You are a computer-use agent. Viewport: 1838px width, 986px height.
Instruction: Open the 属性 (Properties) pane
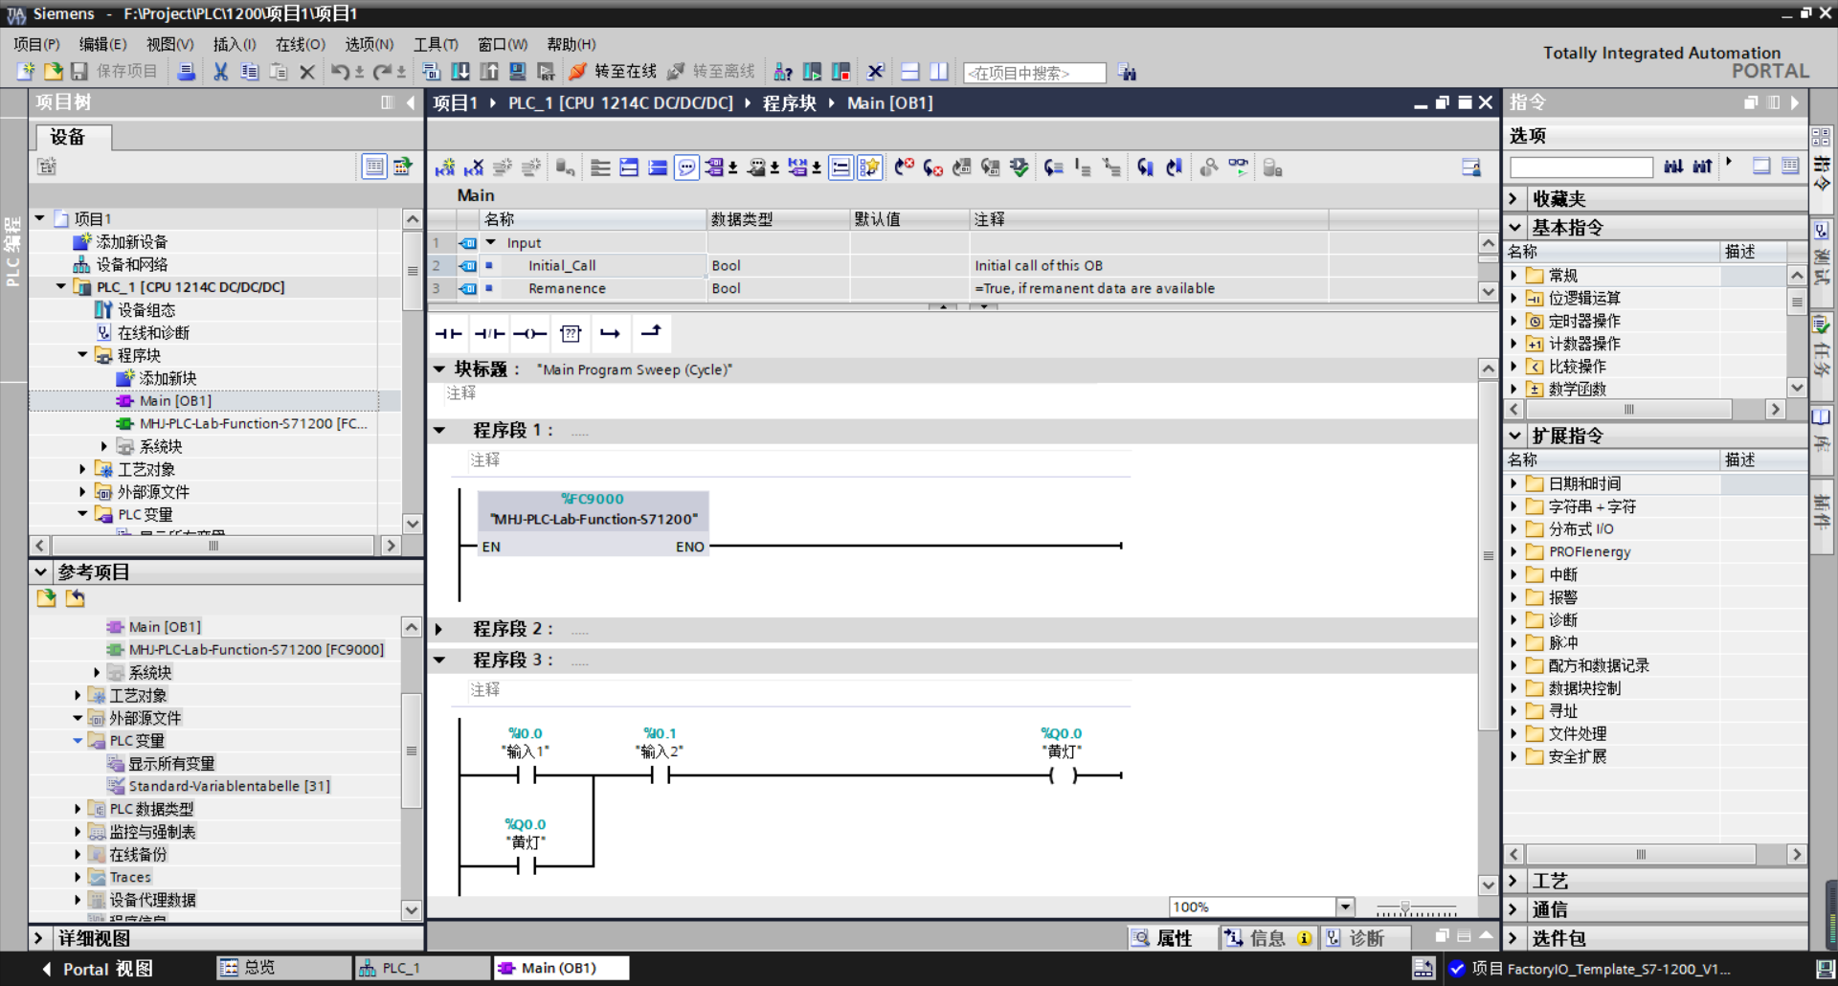[x=1172, y=938]
